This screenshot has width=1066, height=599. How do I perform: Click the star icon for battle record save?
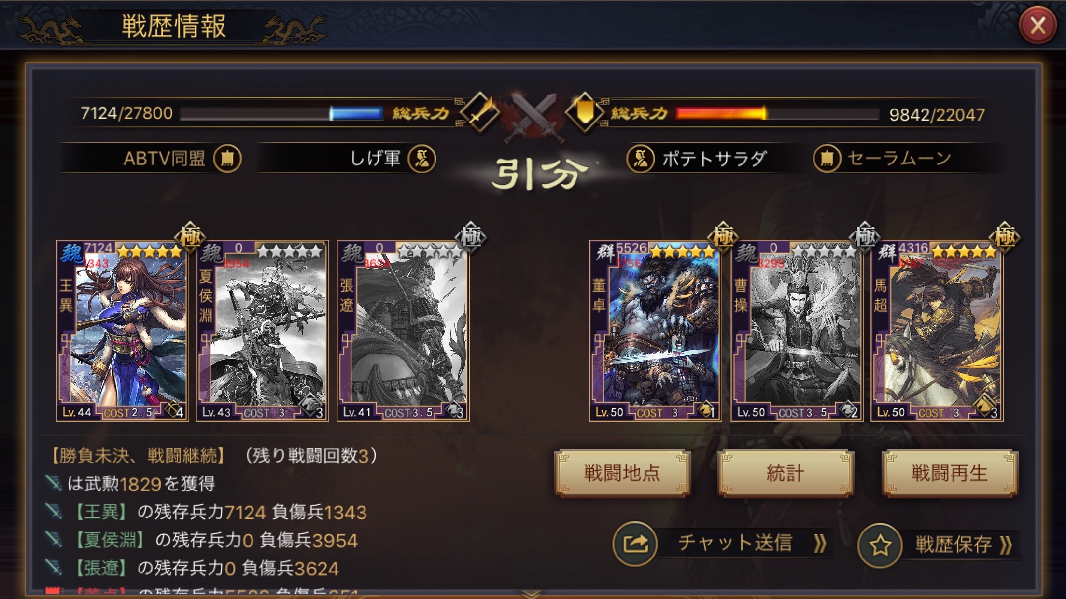pos(880,545)
